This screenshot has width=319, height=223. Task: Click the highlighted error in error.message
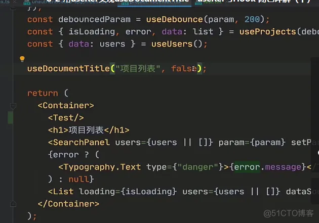pyautogui.click(x=247, y=167)
